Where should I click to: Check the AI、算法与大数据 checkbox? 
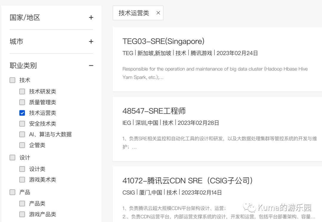click(22, 134)
